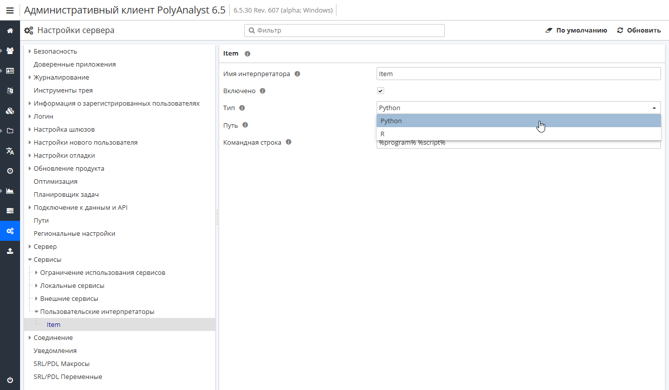Screen dimensions: 669x390
Task: Expand the Безопасность tree node
Action: pyautogui.click(x=30, y=51)
